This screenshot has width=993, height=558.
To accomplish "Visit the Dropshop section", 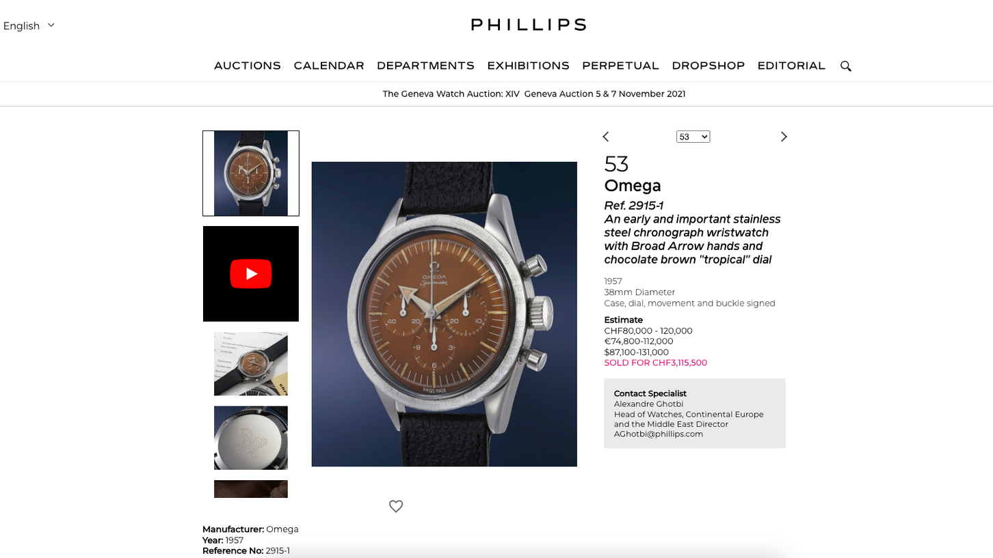I will click(x=708, y=66).
